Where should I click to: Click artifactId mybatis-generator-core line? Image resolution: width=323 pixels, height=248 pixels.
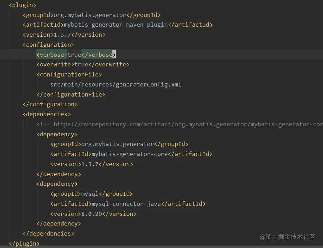(x=131, y=154)
